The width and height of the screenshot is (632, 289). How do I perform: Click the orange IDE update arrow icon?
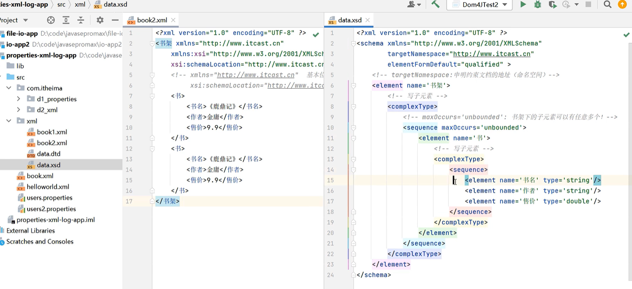tap(623, 4)
